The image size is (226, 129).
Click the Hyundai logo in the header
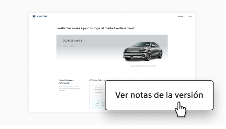pyautogui.click(x=40, y=16)
